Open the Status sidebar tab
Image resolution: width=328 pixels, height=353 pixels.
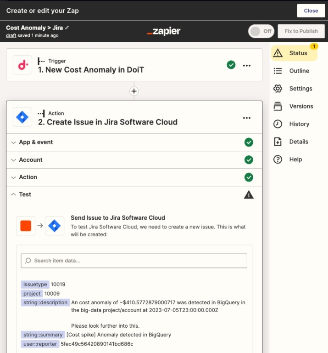[x=295, y=53]
